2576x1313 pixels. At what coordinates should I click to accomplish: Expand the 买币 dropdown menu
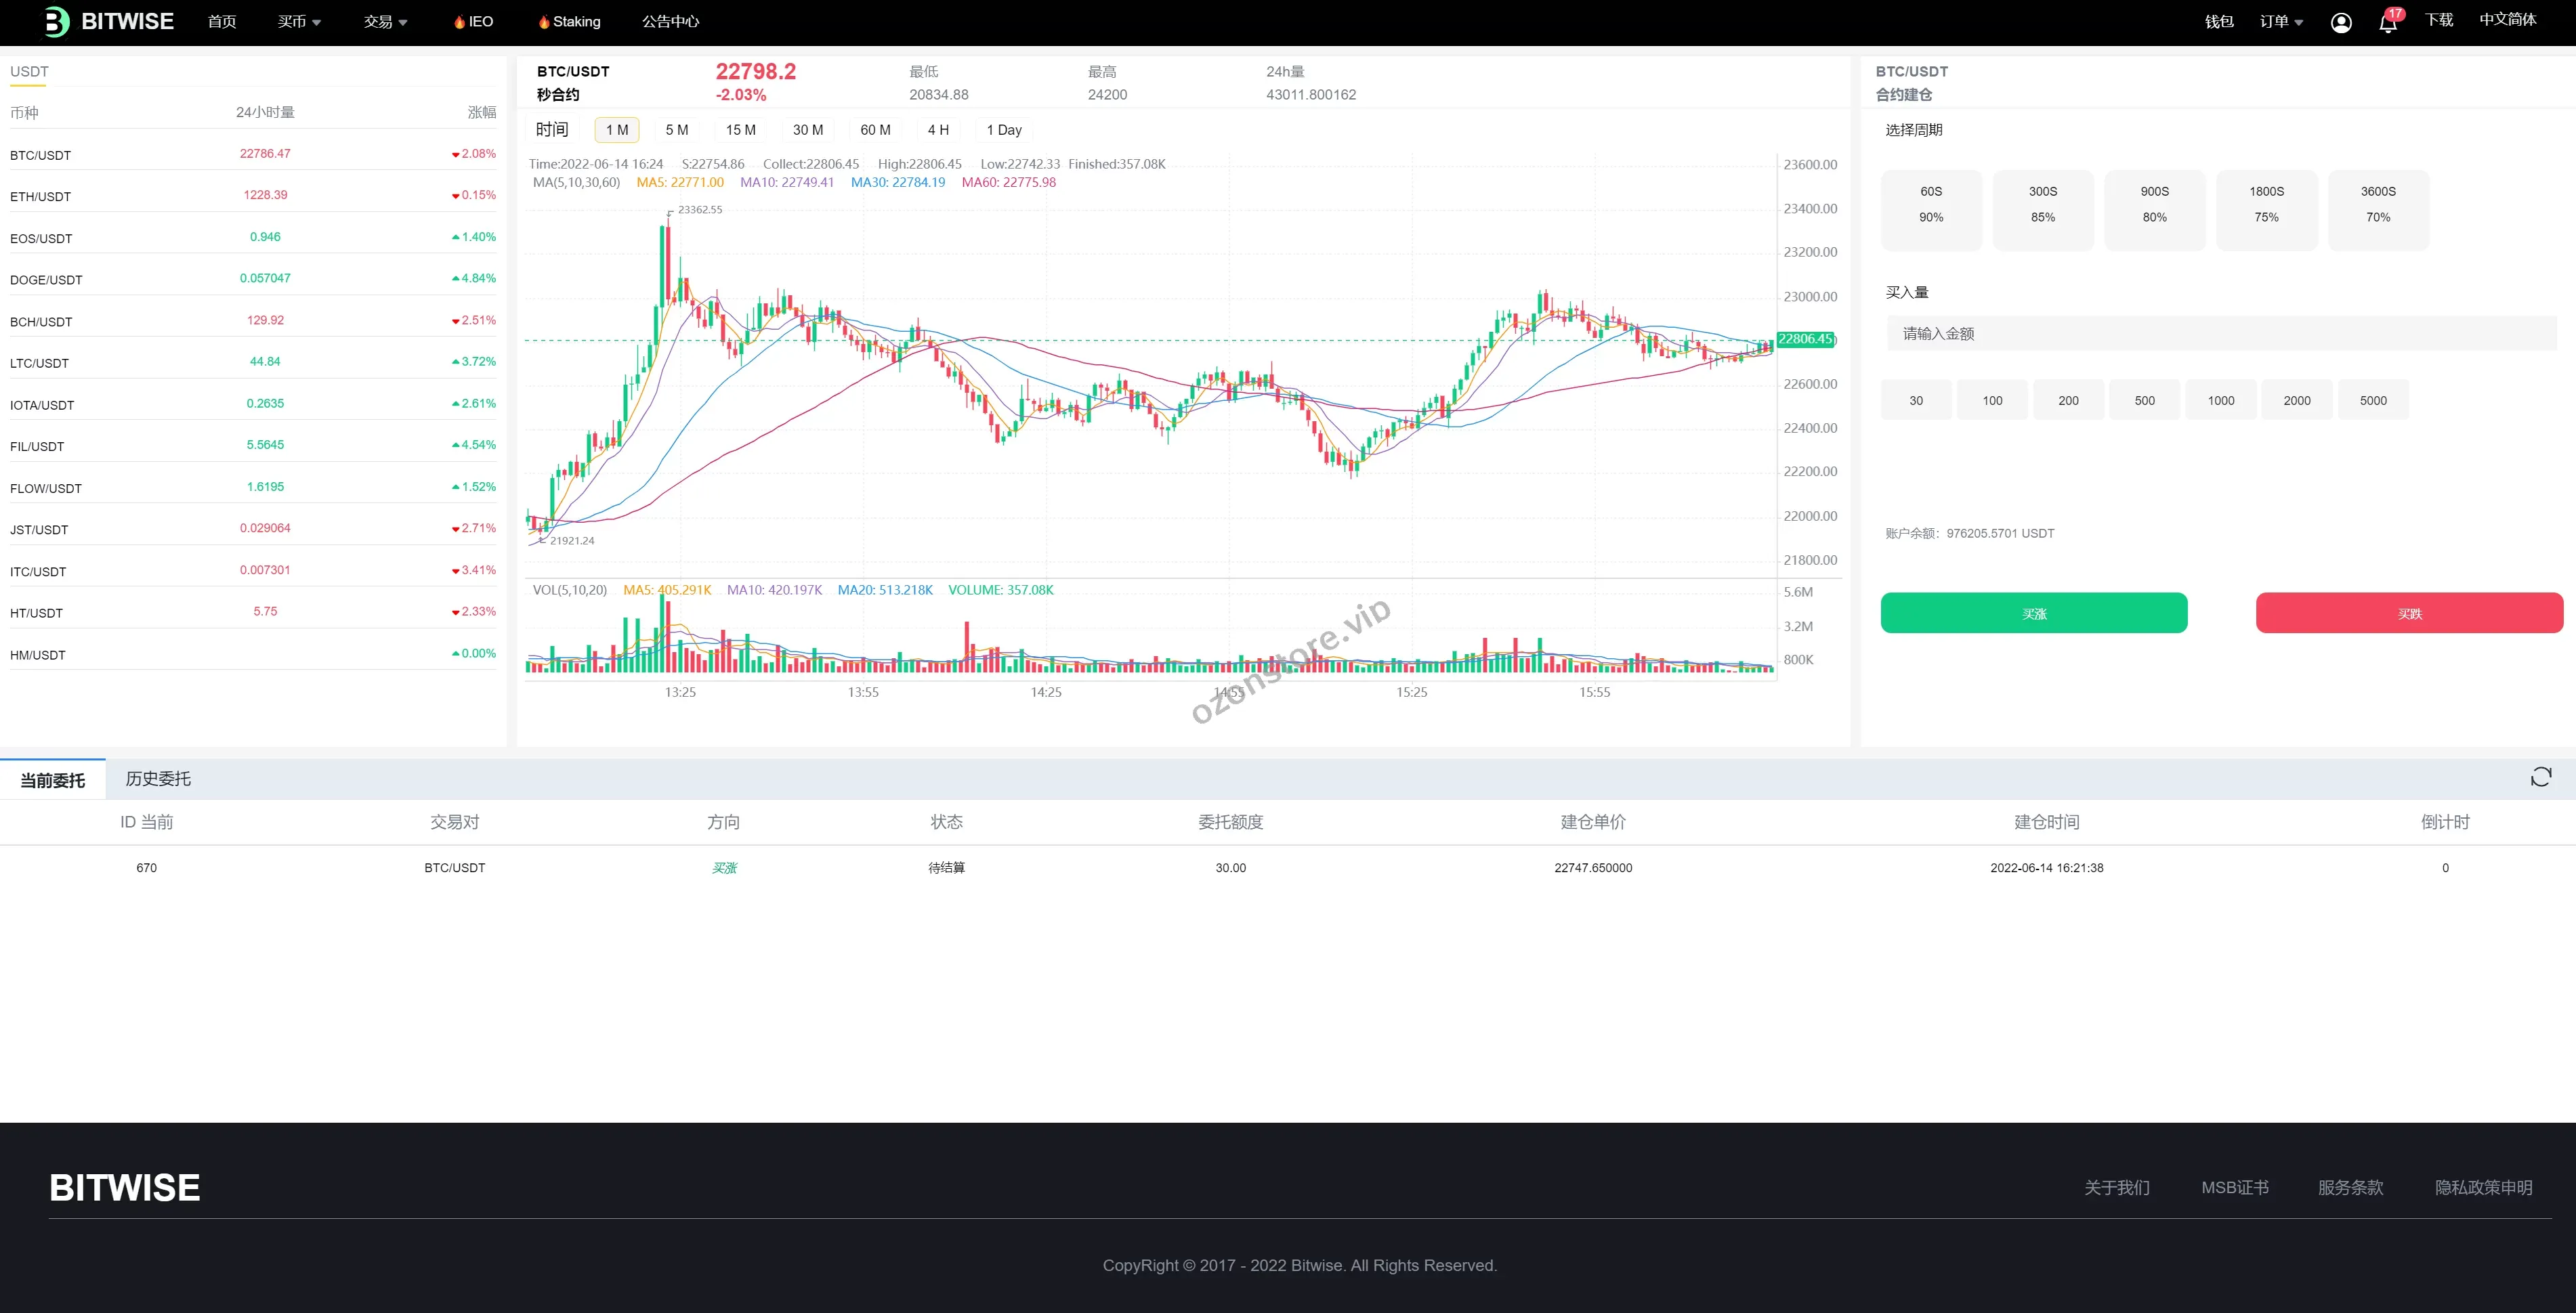tap(299, 21)
